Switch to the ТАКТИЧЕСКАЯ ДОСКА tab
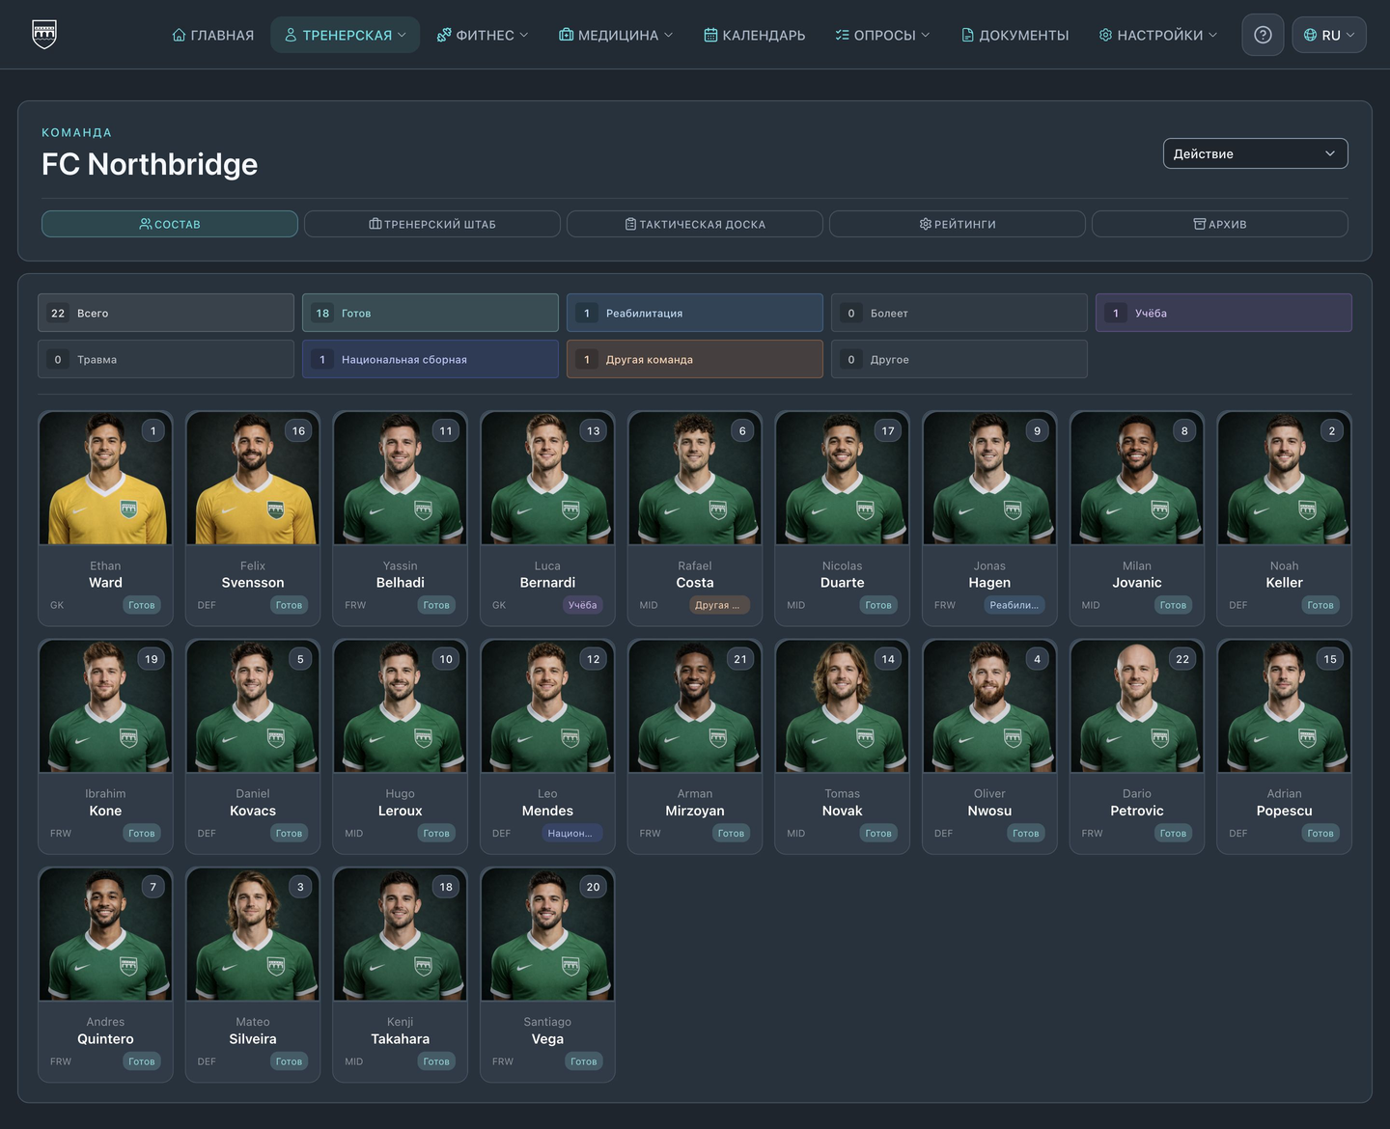 tap(695, 224)
